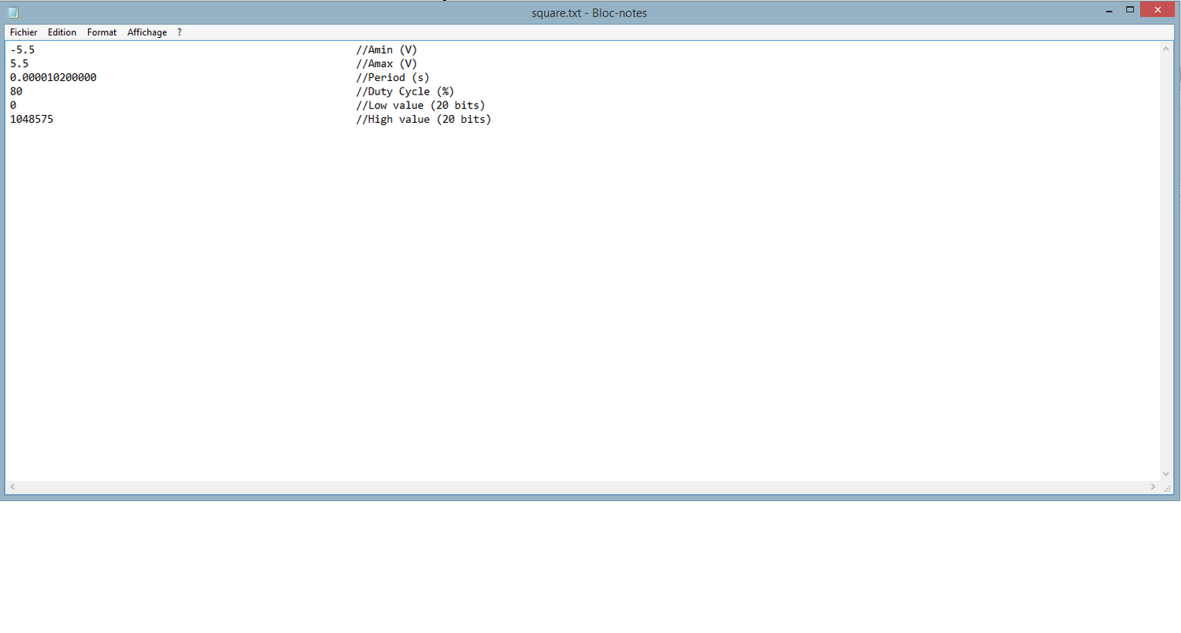Click the //Low value (20 bits) comment
The height and width of the screenshot is (633, 1181).
pyautogui.click(x=420, y=105)
